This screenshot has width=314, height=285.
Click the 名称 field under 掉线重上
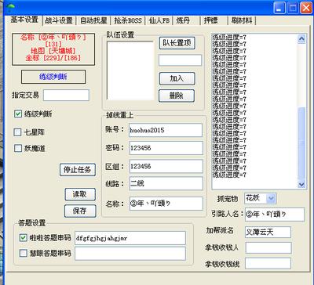point(166,204)
